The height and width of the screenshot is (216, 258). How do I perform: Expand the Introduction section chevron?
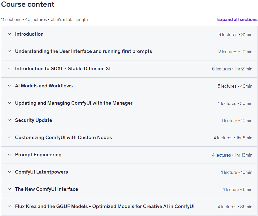(x=9, y=34)
